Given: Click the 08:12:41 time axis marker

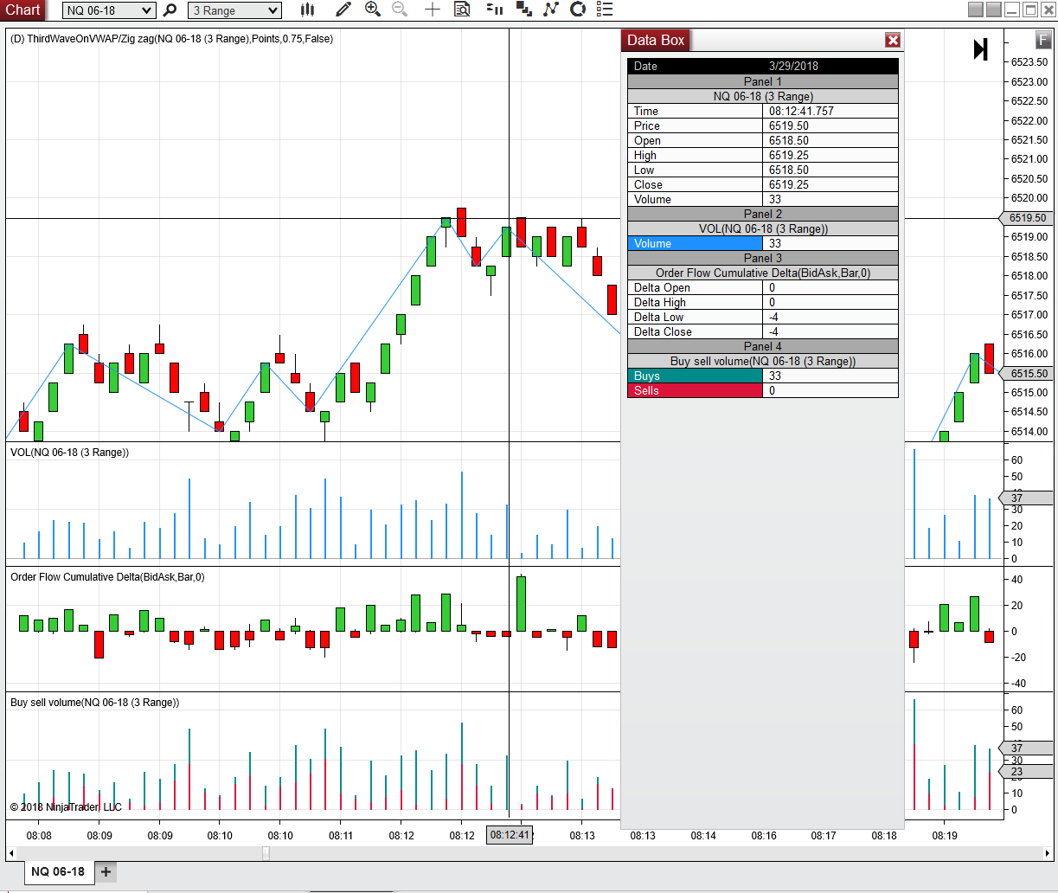Looking at the screenshot, I should pyautogui.click(x=509, y=835).
